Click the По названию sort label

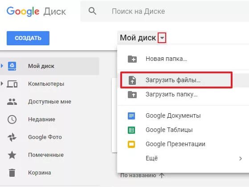pos(138,175)
